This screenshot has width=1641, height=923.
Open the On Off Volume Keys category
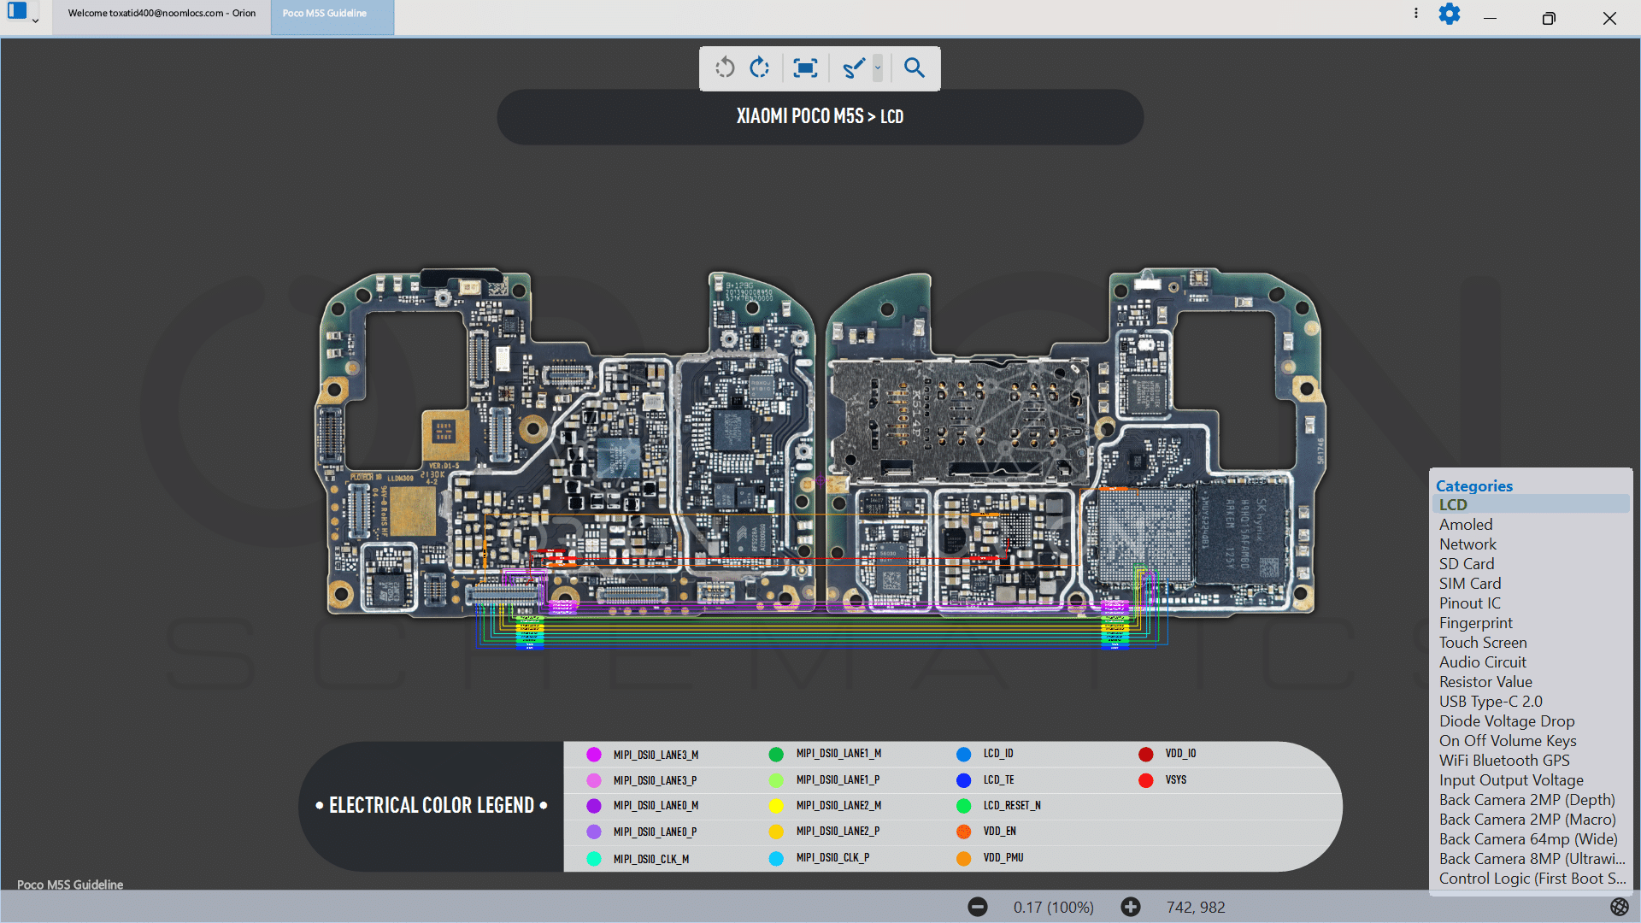1531,741
